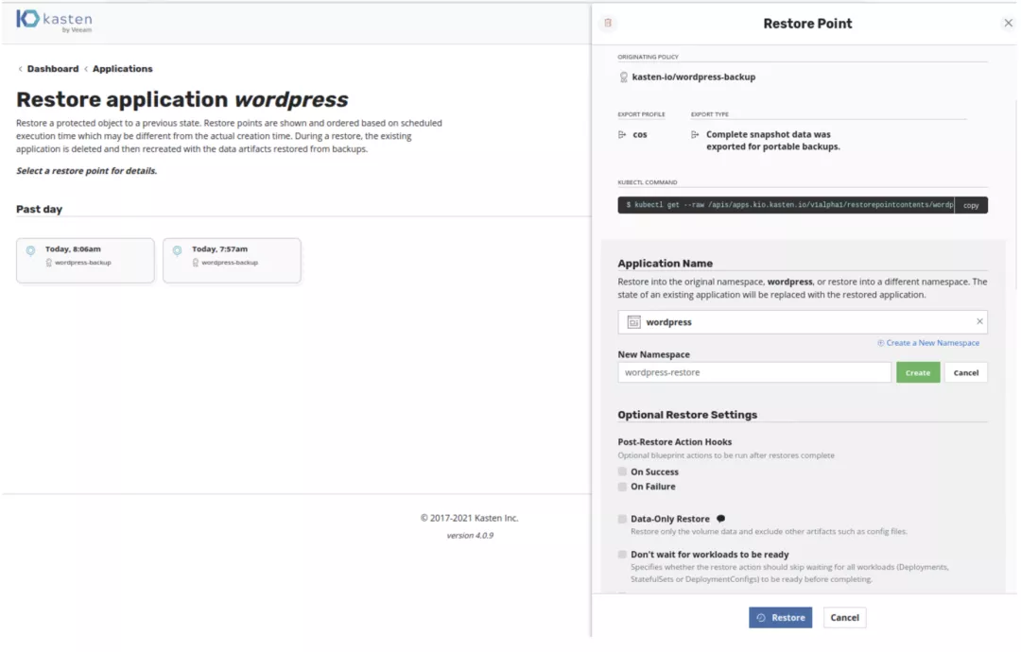Toggle Don't wait for workloads to be ready
Image resolution: width=1021 pixels, height=652 pixels.
pyautogui.click(x=622, y=555)
